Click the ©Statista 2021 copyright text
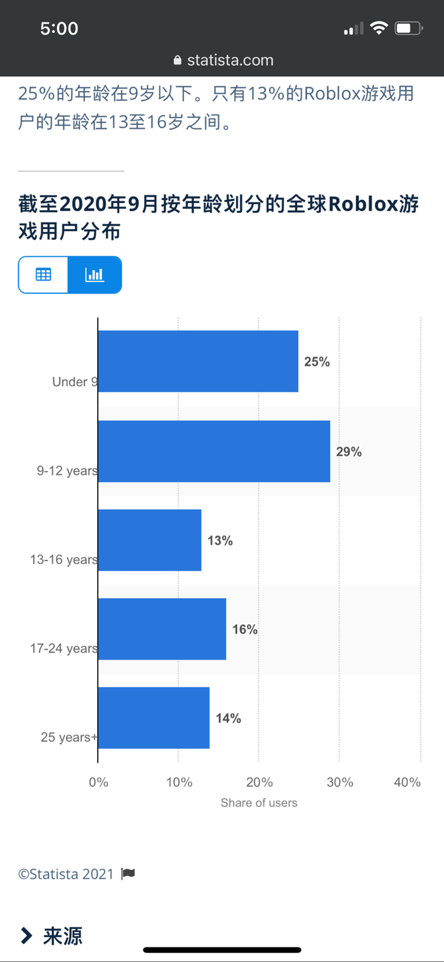Screen dimensions: 444x962 (66, 874)
